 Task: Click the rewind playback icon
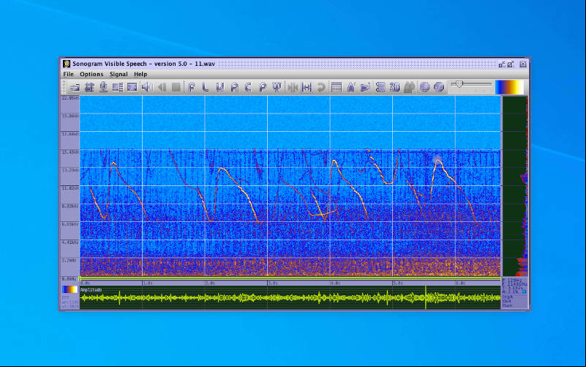(x=162, y=88)
